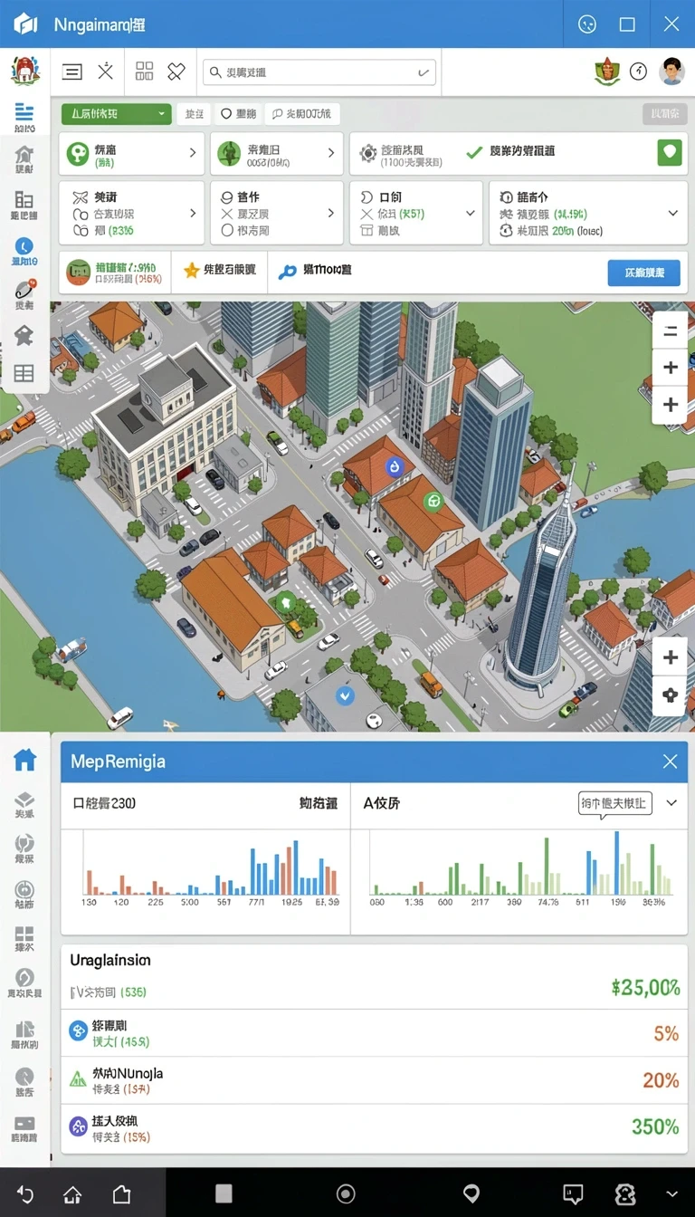Open the four-tile grid icon in lower sidebar
This screenshot has height=1217, width=695.
[24, 935]
